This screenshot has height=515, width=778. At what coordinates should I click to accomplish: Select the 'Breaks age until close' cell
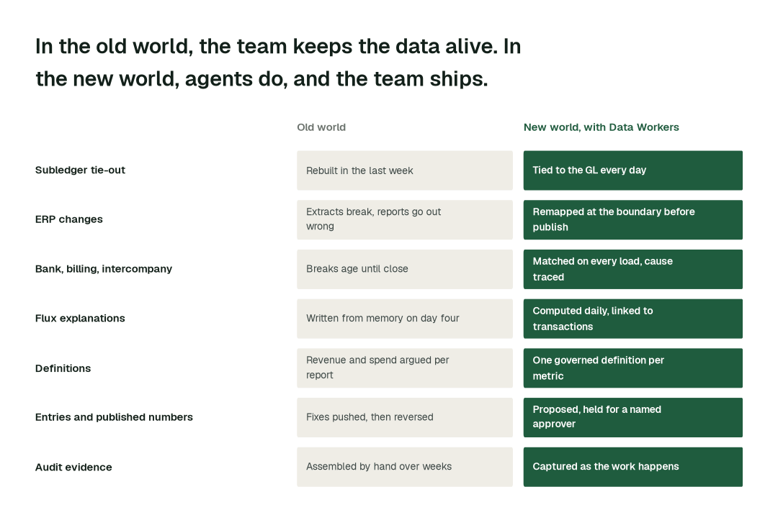404,269
